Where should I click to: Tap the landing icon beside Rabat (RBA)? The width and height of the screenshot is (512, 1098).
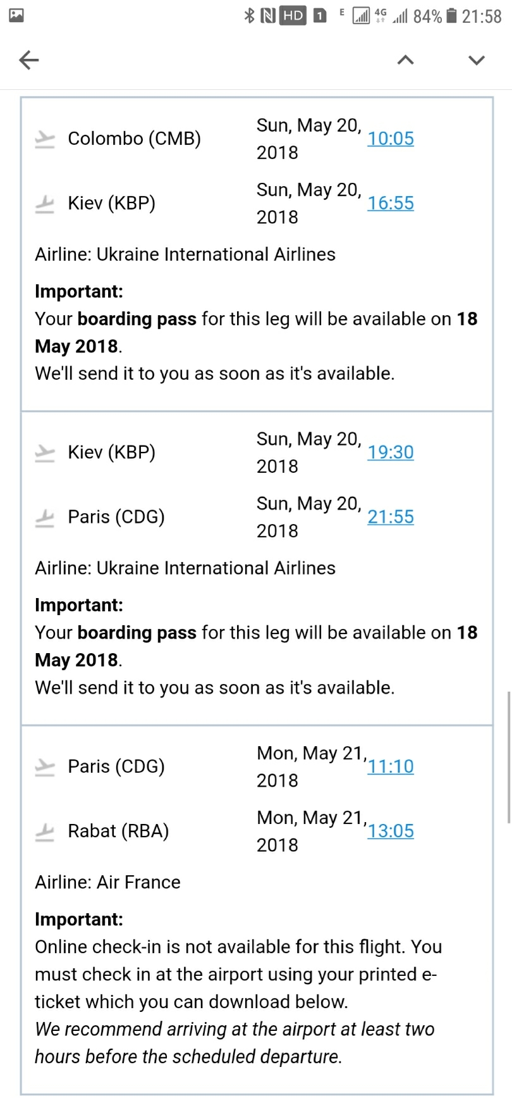(x=44, y=832)
